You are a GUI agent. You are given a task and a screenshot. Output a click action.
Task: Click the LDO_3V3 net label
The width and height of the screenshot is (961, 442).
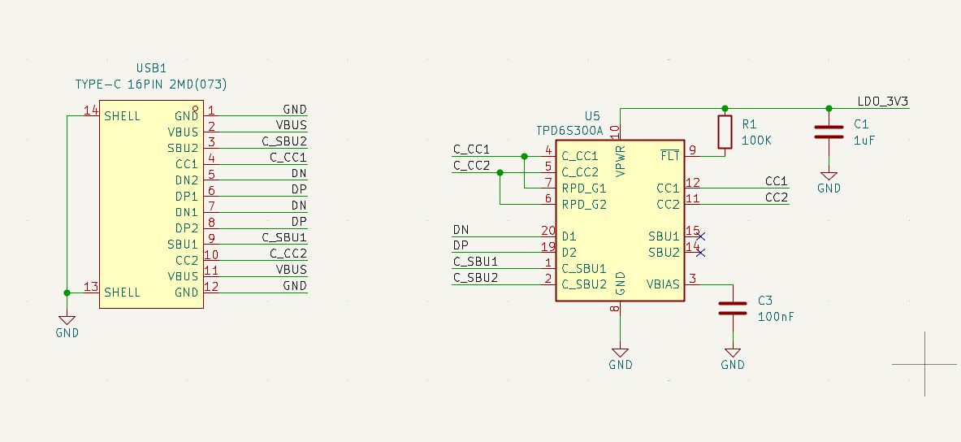(x=882, y=102)
